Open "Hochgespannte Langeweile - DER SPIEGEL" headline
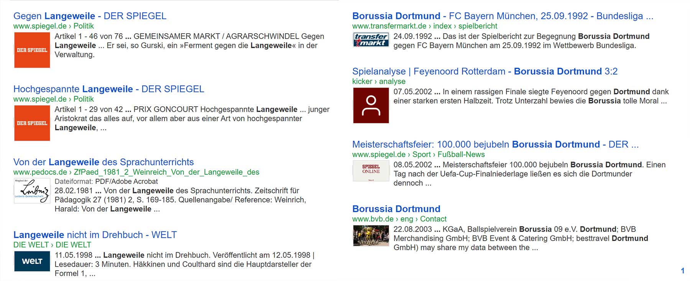This screenshot has width=690, height=281. (108, 89)
